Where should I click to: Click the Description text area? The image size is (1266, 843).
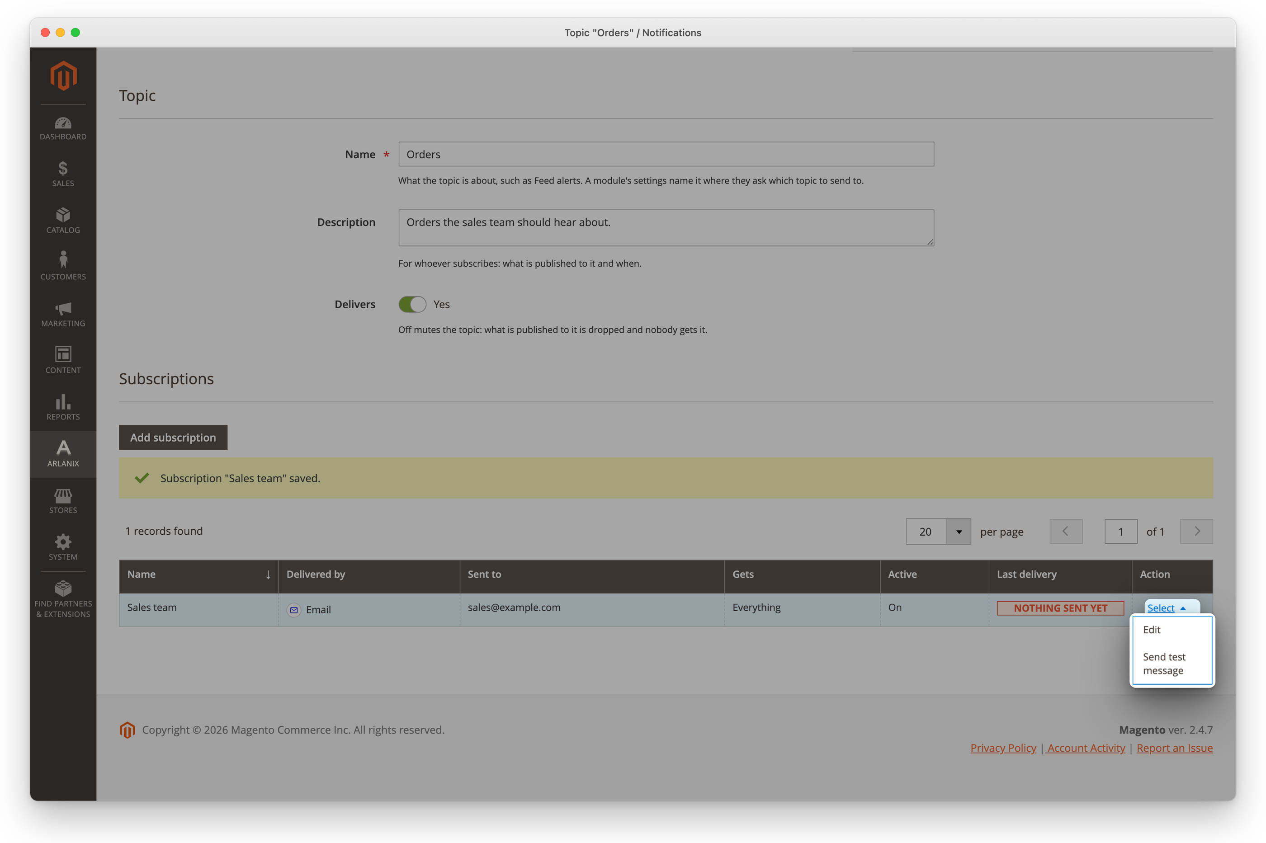pyautogui.click(x=666, y=228)
